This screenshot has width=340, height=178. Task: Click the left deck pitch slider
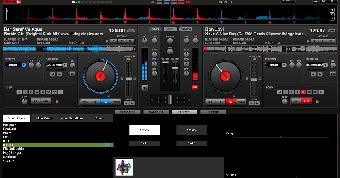click(129, 79)
